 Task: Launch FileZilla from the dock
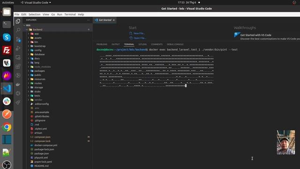[7, 50]
